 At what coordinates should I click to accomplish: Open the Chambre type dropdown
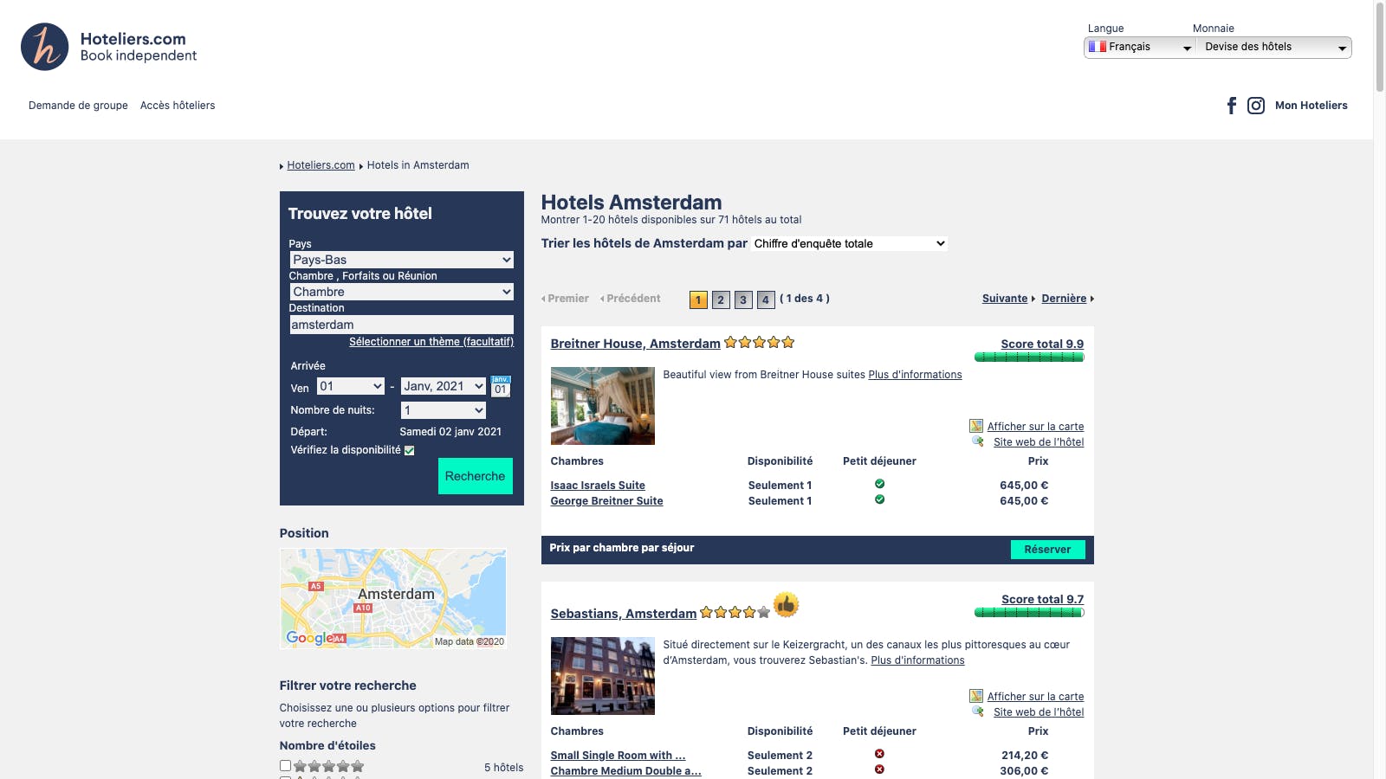[x=402, y=292]
